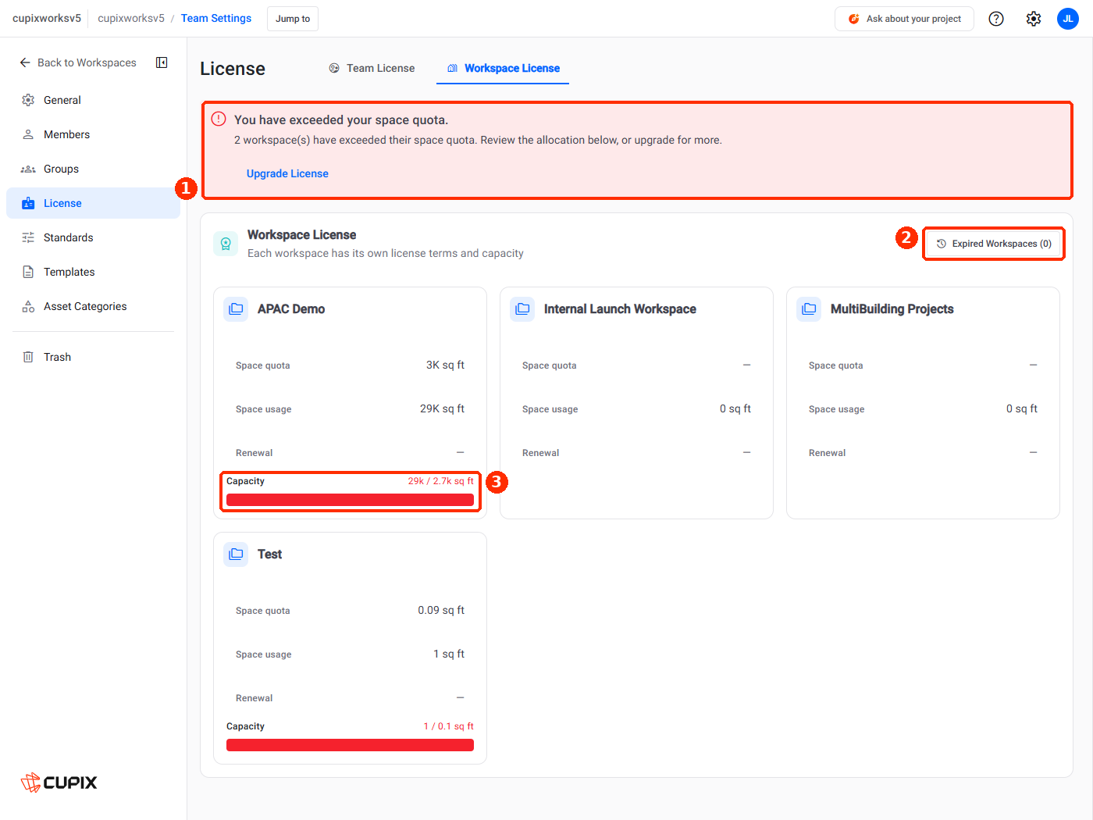Click the Jump to button

click(293, 19)
